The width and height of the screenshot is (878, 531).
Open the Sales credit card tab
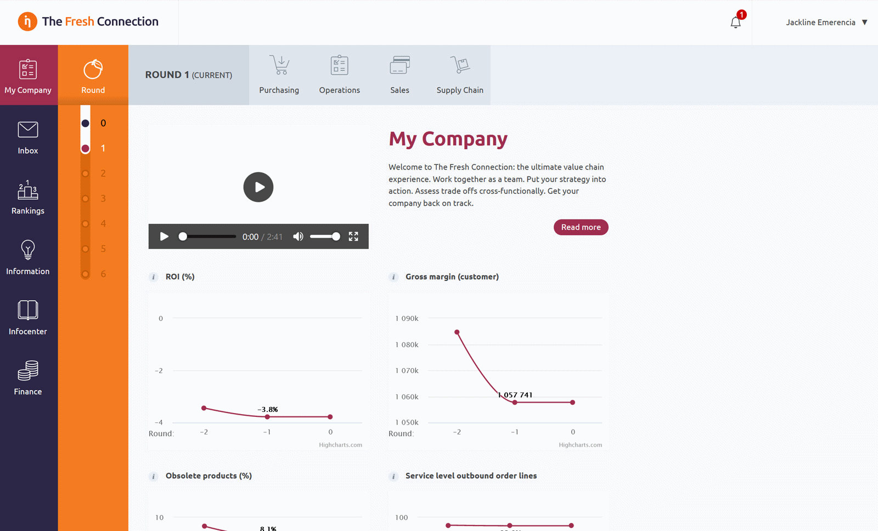click(400, 75)
